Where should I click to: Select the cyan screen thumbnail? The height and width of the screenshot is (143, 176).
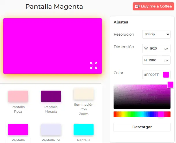(x=84, y=129)
